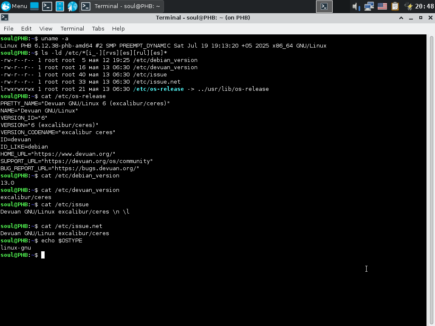Click the ID_LIKE=debian line
Image resolution: width=435 pixels, height=326 pixels.
(24, 146)
